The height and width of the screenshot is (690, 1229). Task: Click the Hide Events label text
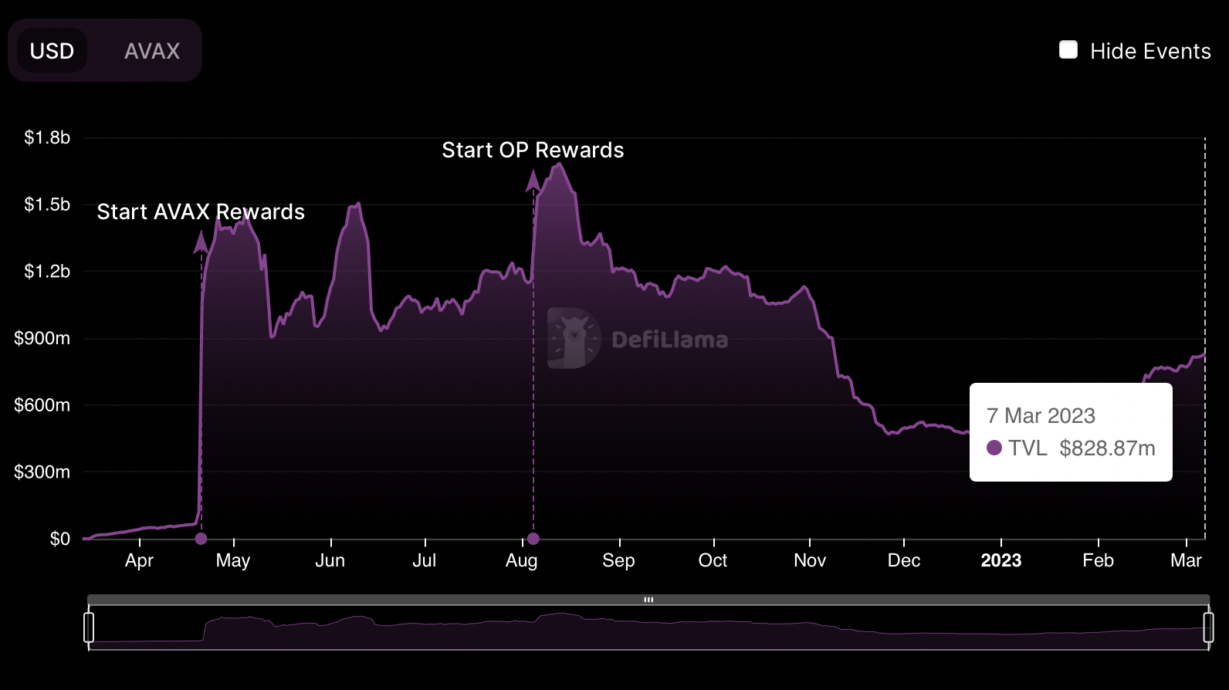1150,51
